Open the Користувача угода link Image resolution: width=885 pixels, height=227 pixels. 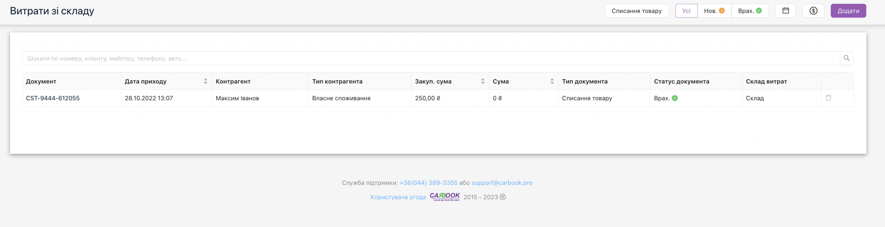[x=398, y=197]
